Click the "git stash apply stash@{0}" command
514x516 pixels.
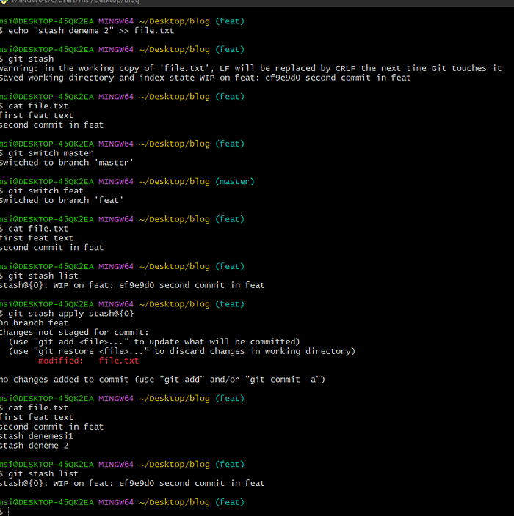[67, 314]
